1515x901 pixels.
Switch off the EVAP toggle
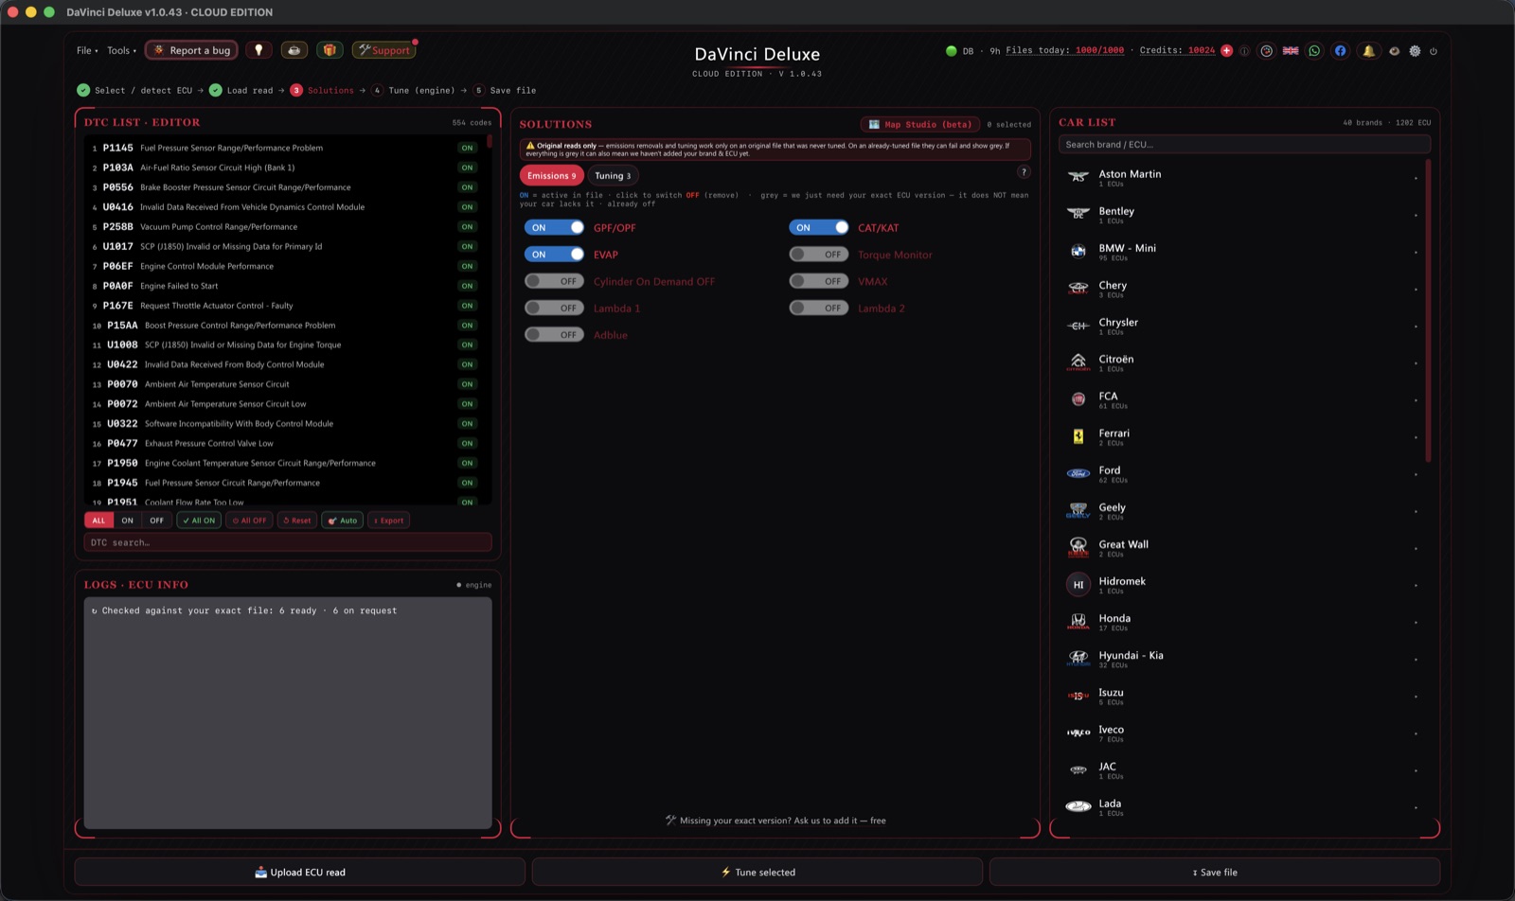coord(554,255)
